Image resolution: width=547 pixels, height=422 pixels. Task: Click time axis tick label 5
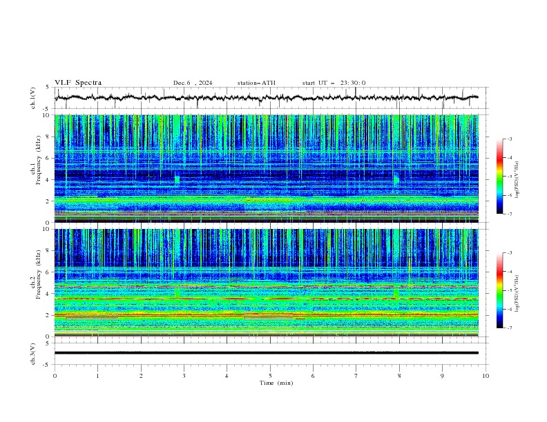270,376
